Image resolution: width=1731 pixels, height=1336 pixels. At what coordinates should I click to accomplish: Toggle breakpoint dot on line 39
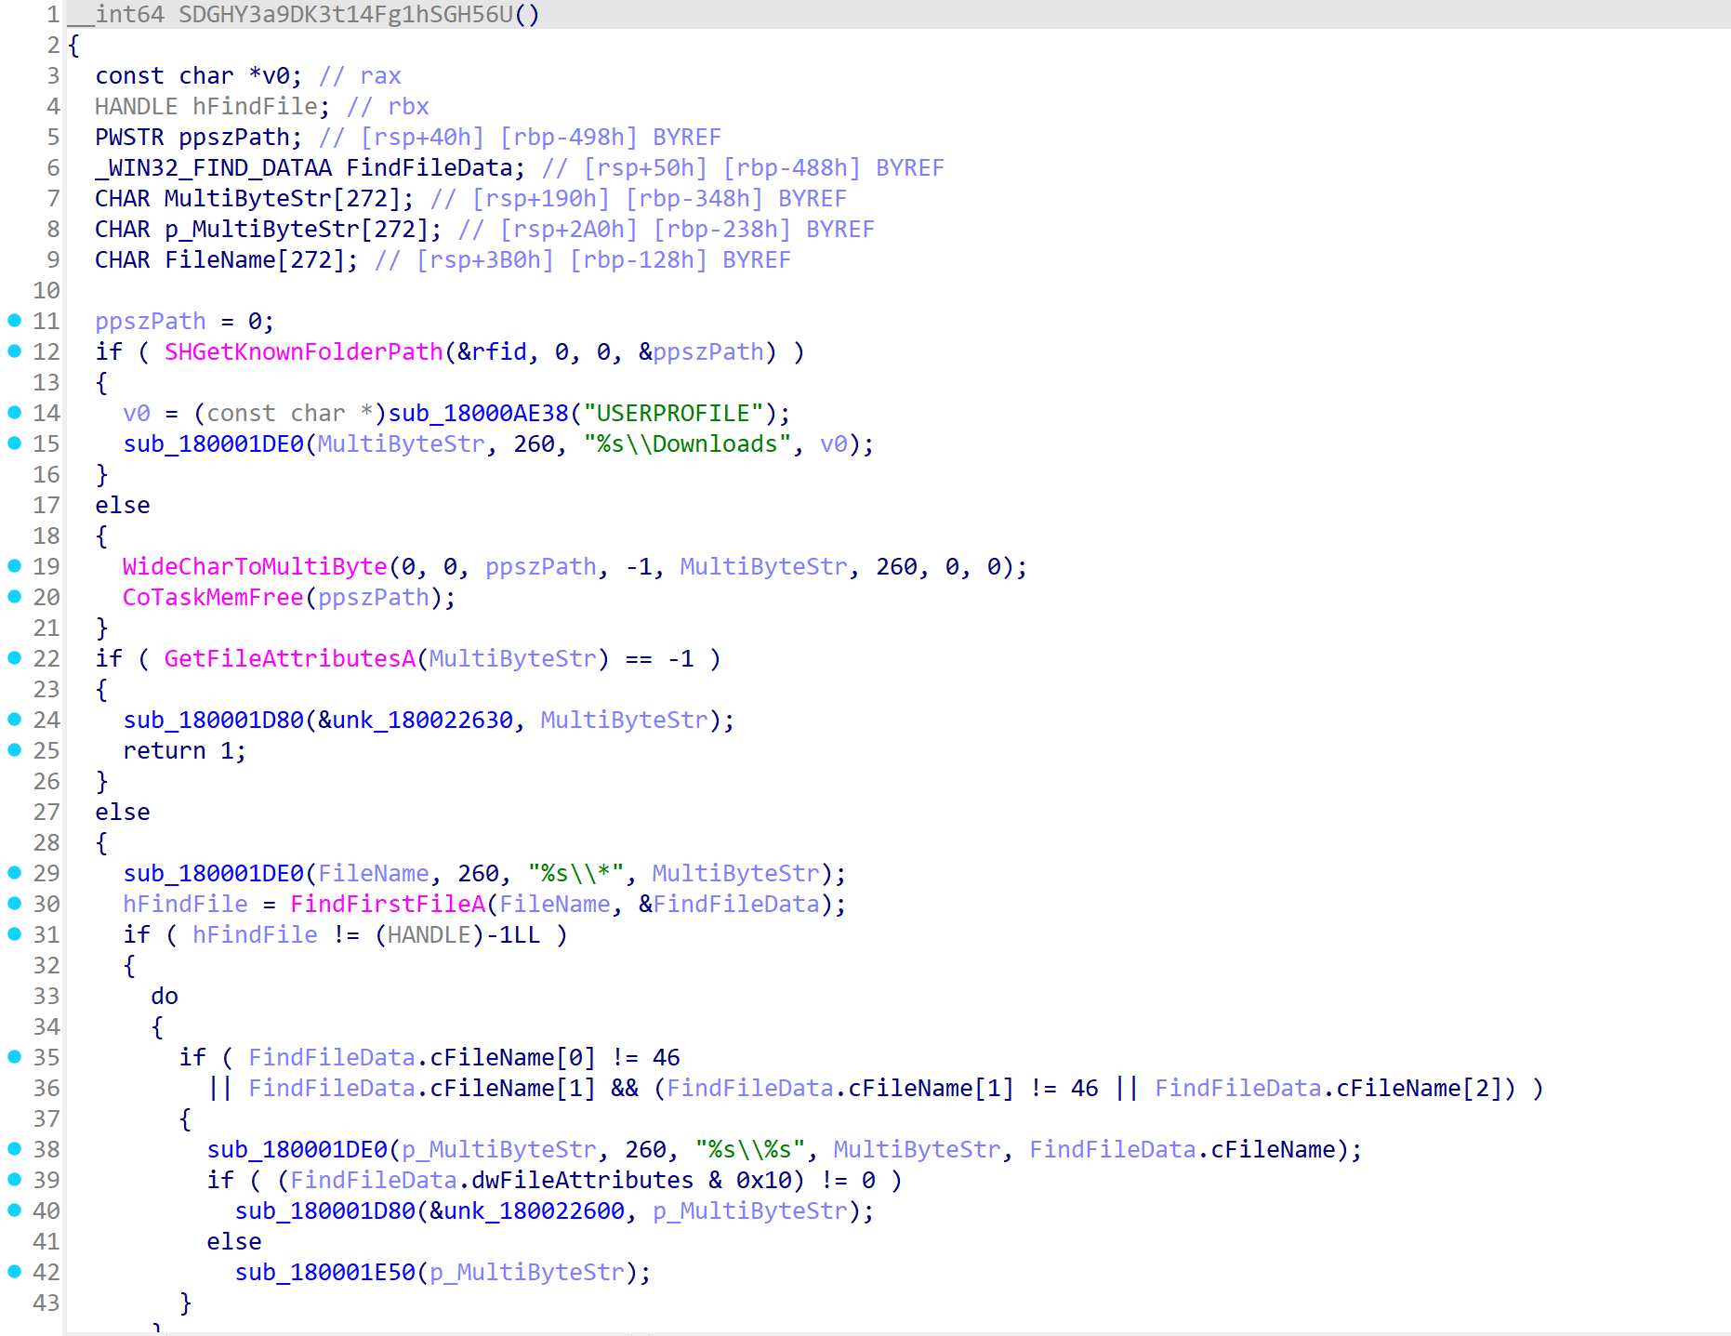tap(14, 1180)
